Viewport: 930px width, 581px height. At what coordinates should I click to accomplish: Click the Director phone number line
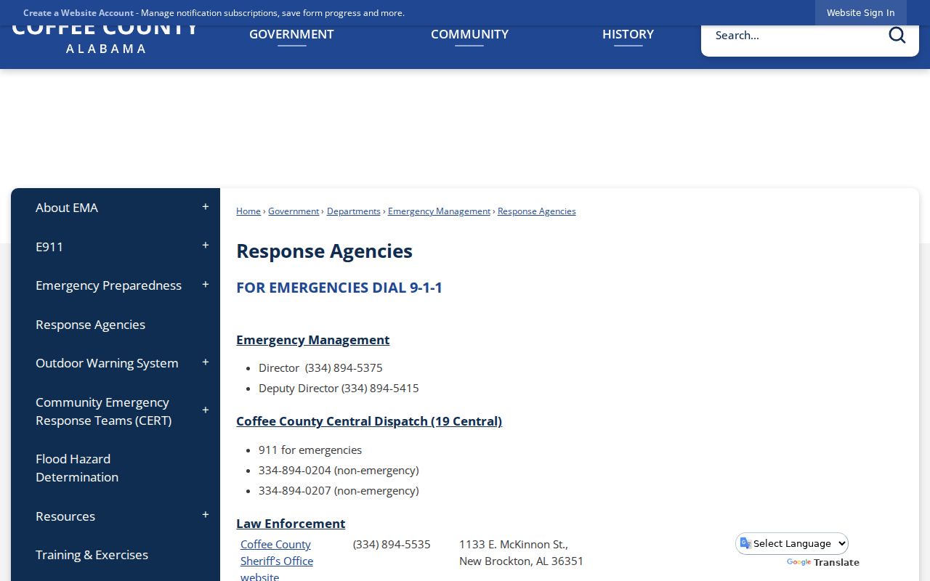(320, 367)
